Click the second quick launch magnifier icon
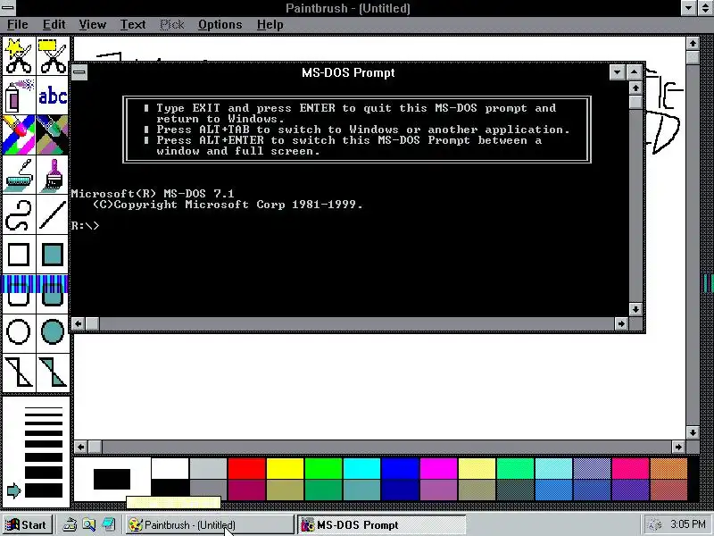Image resolution: width=714 pixels, height=536 pixels. [88, 525]
